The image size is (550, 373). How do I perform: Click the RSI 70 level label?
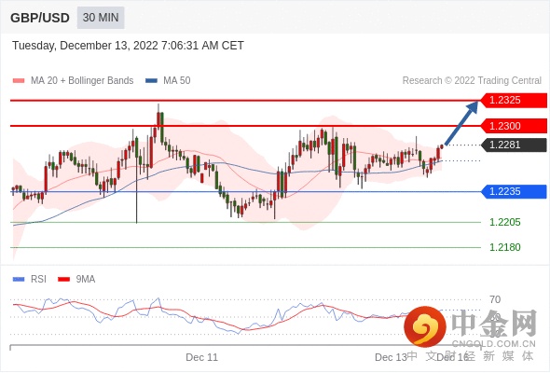tap(495, 299)
